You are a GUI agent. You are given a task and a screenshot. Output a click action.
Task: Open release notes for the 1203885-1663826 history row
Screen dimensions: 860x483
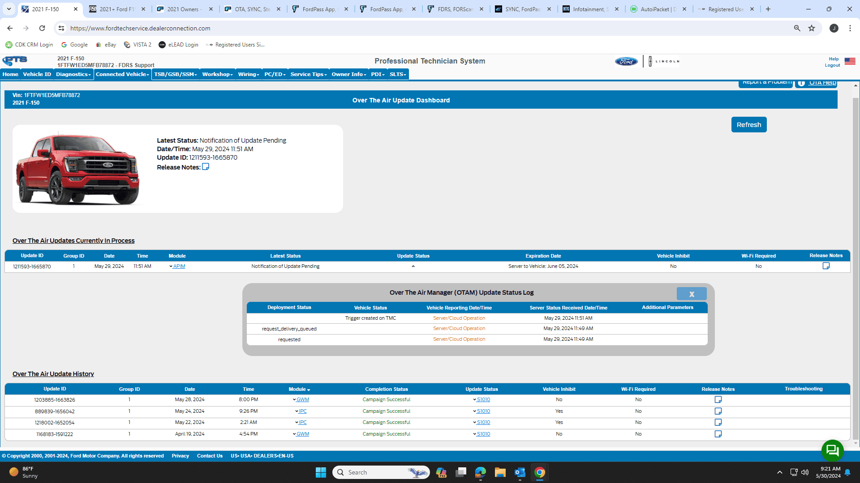tap(718, 400)
